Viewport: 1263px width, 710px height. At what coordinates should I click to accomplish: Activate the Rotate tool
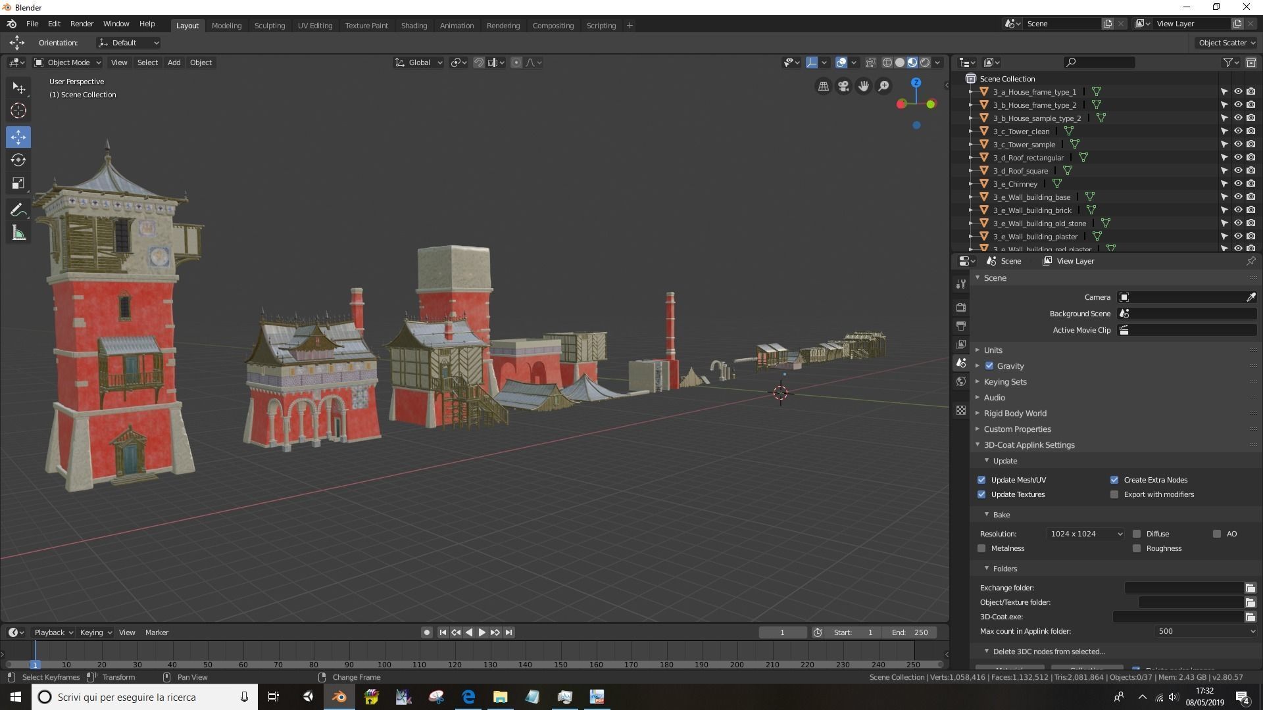18,160
